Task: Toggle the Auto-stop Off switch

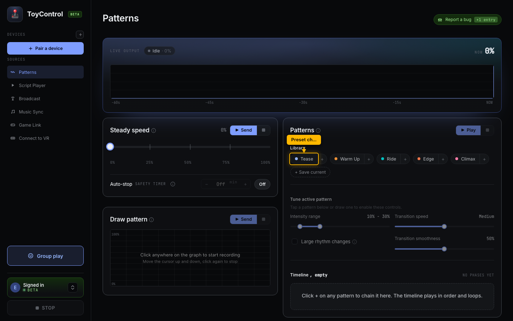Action: tap(262, 184)
